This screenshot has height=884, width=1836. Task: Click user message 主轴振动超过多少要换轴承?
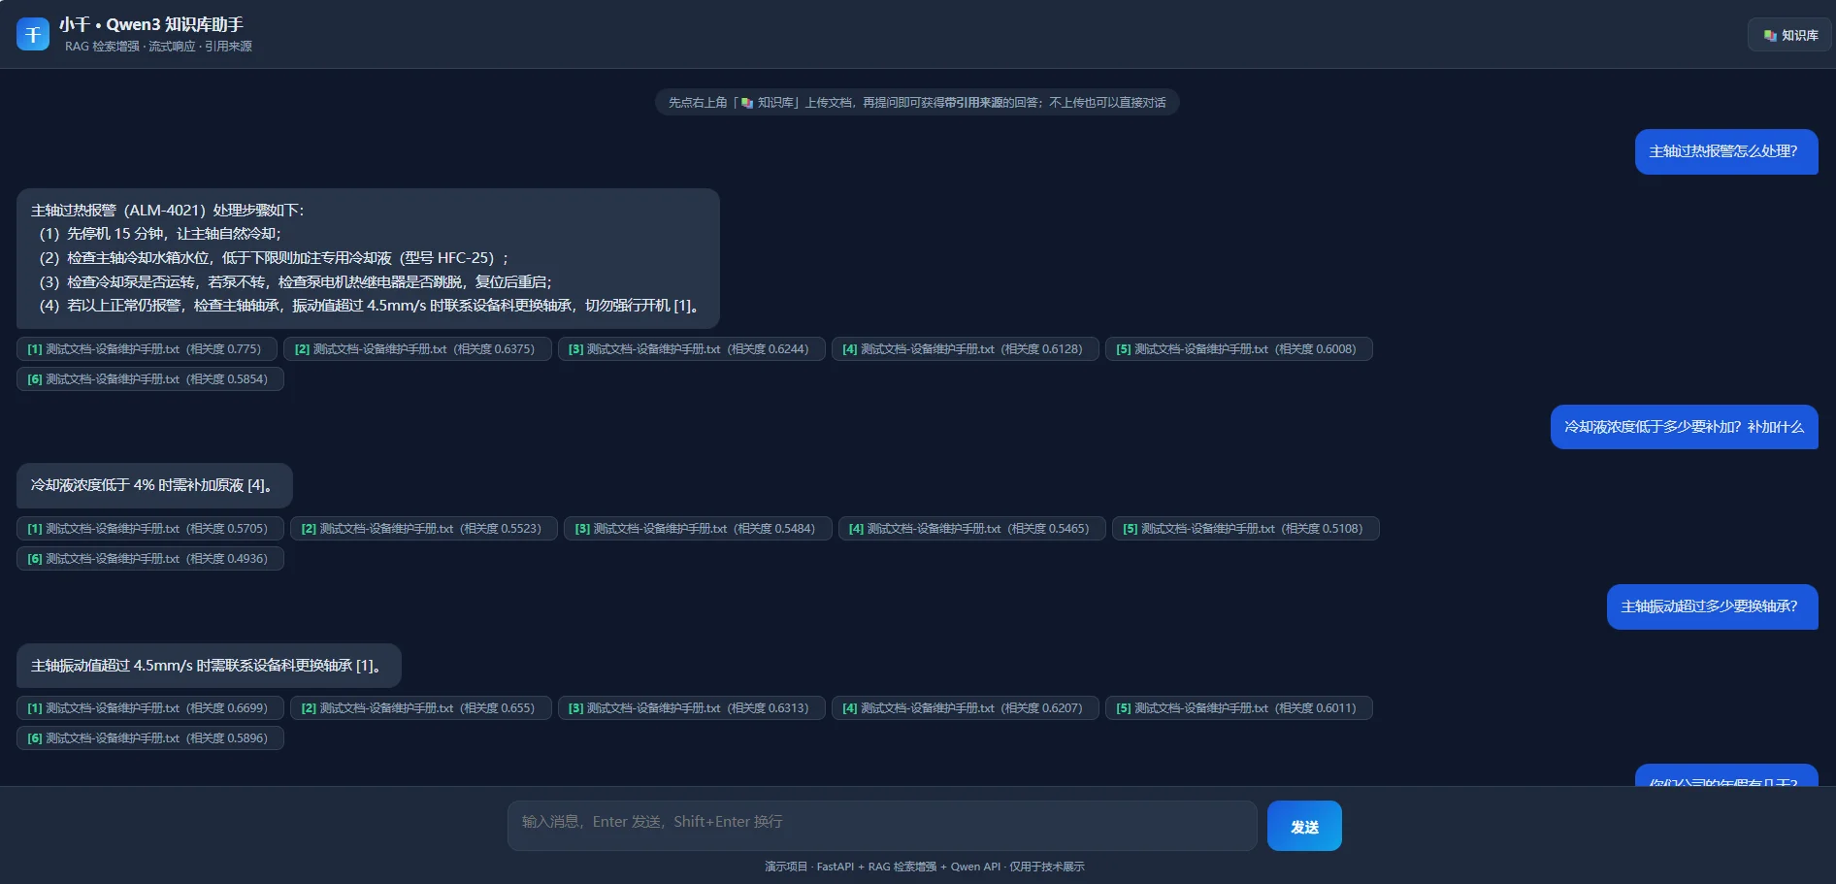1713,606
